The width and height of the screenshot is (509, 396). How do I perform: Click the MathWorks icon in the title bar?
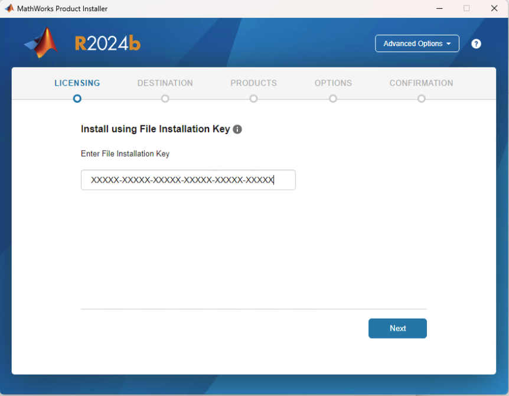coord(9,8)
